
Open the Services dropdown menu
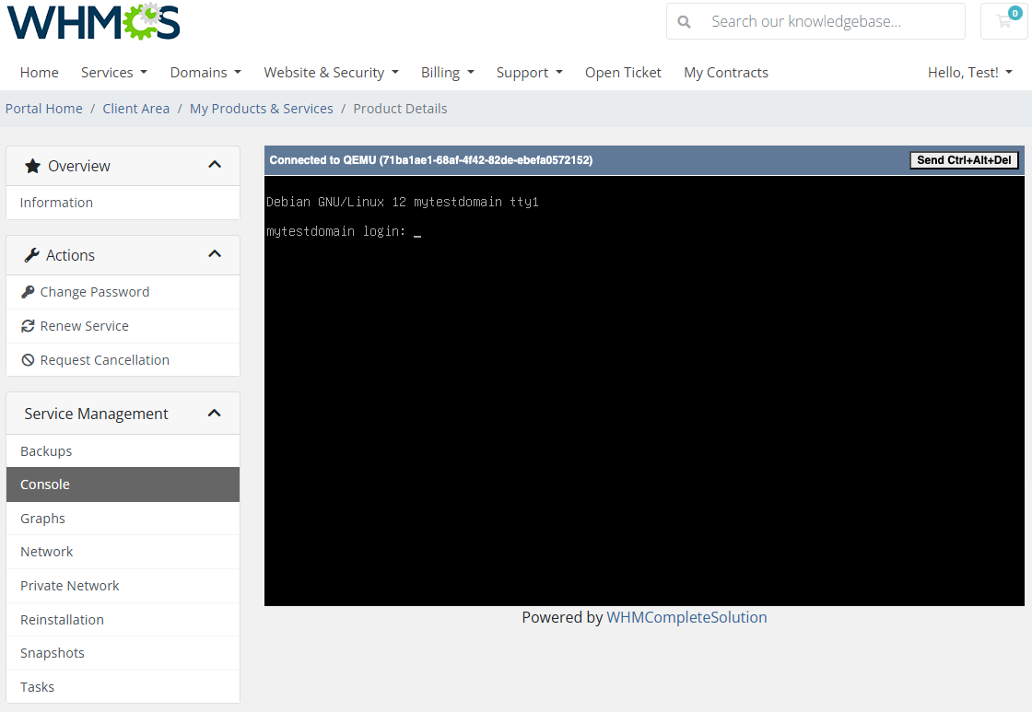(x=113, y=72)
